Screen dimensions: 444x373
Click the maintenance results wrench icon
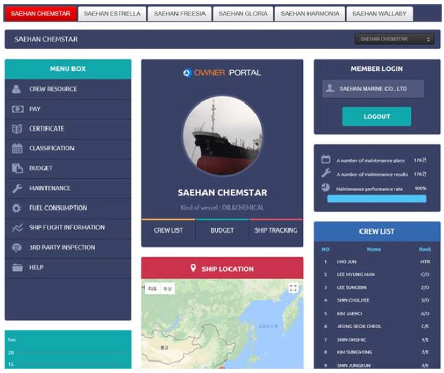[326, 173]
